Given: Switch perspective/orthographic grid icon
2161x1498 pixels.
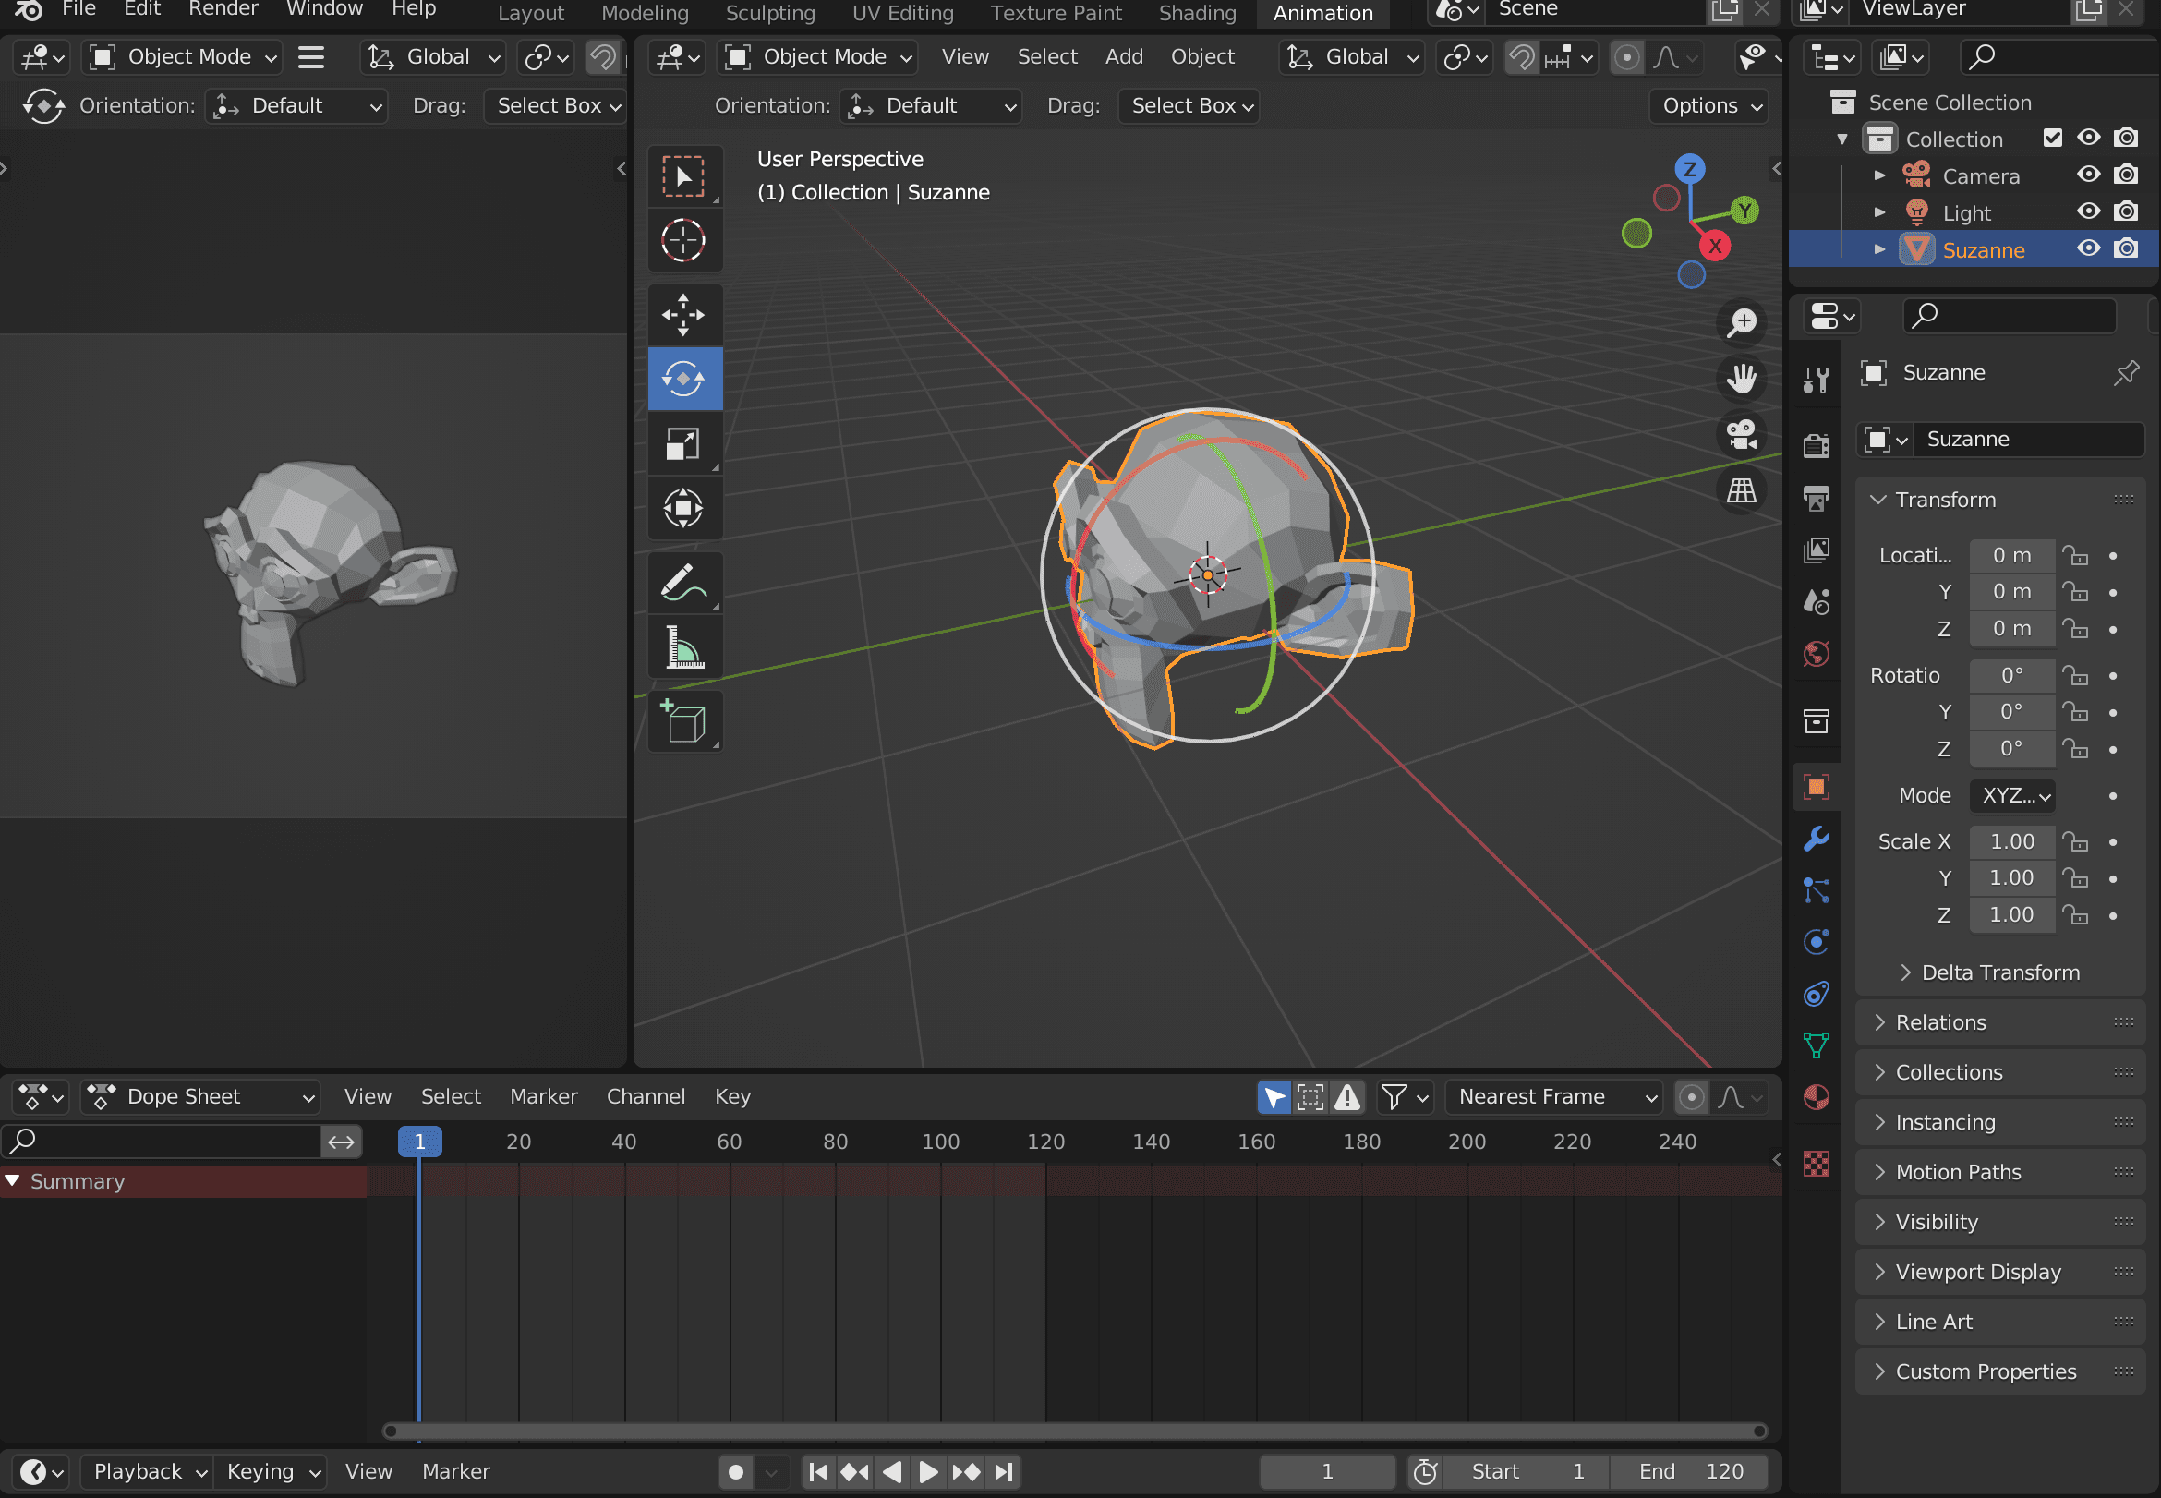Looking at the screenshot, I should pyautogui.click(x=1742, y=490).
